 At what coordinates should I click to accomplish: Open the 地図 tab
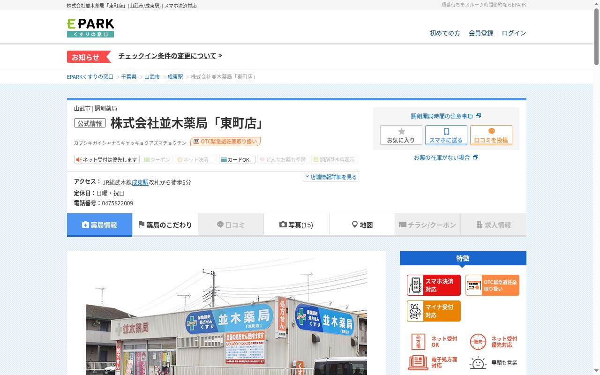[362, 225]
